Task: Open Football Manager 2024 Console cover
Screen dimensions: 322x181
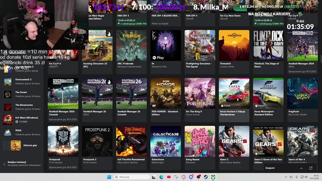Action: 63,93
